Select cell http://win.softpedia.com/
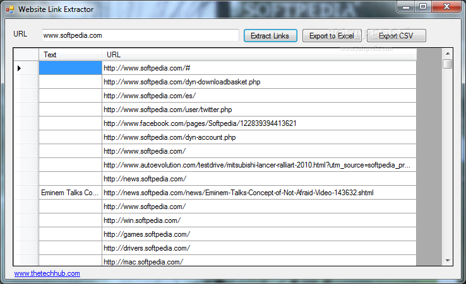 [x=259, y=220]
